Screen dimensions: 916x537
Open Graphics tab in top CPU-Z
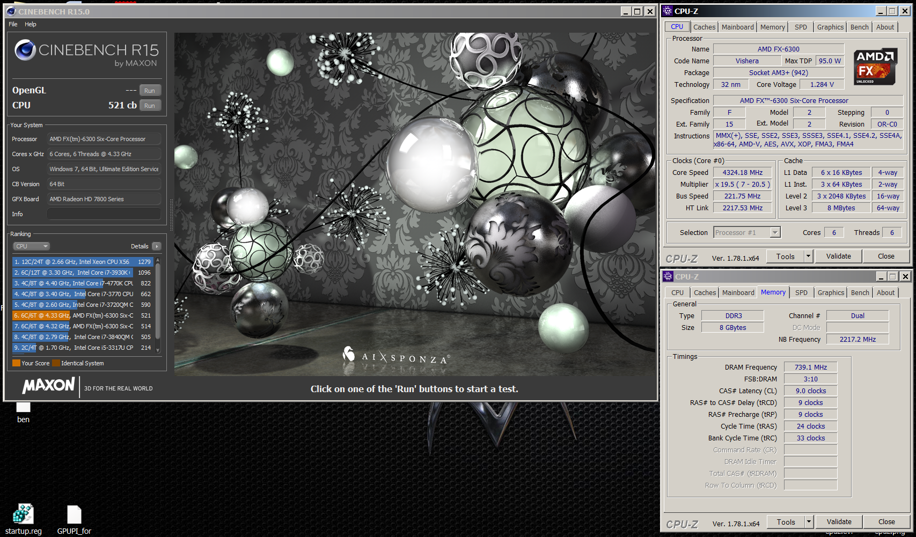tap(830, 27)
